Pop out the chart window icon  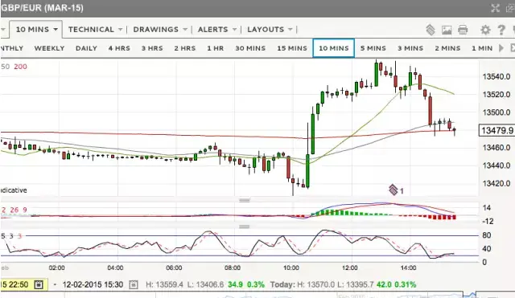coord(510,8)
